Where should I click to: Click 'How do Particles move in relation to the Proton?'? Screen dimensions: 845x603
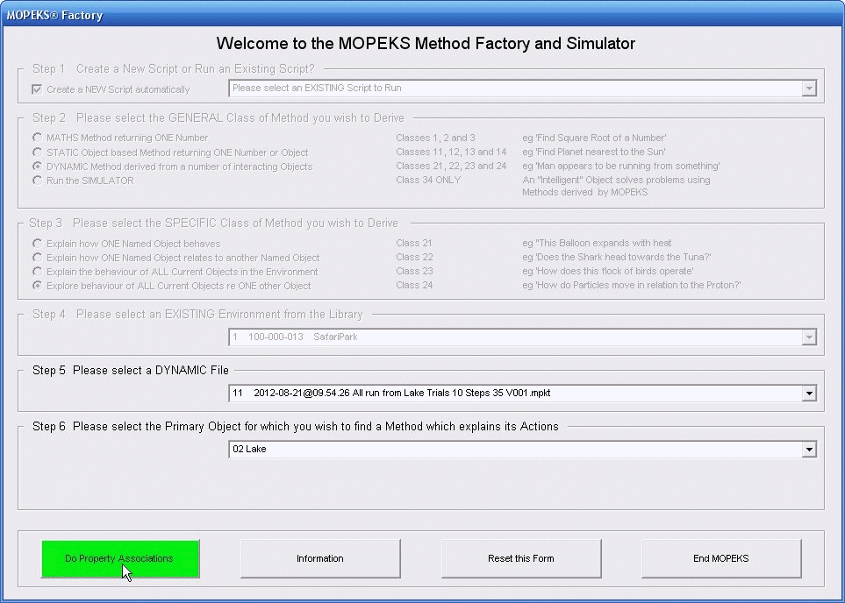point(632,285)
